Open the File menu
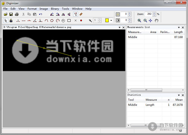 (x=5, y=9)
